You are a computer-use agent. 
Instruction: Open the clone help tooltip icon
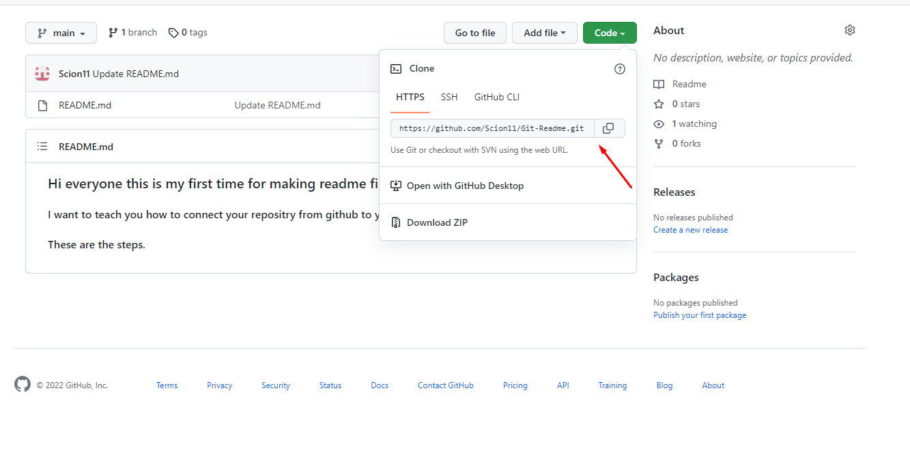coord(619,68)
